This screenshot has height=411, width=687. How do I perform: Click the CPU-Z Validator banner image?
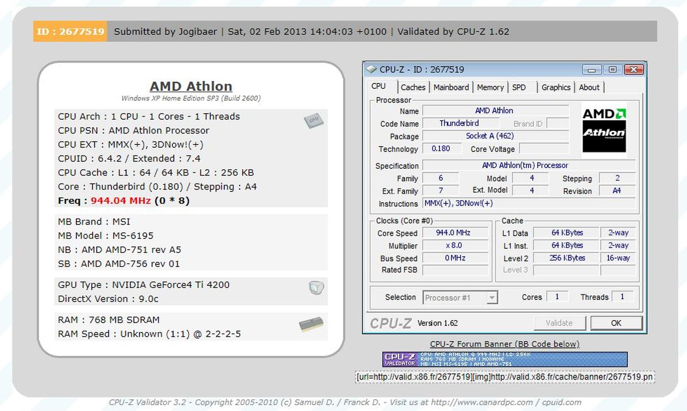point(505,359)
